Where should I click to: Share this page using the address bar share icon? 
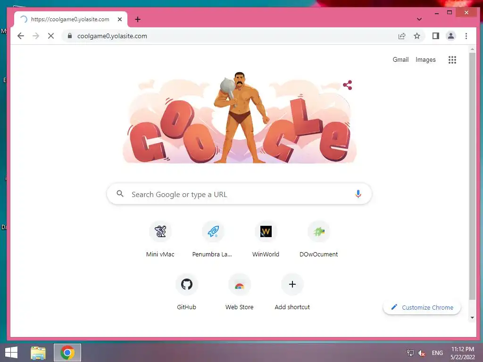click(x=402, y=36)
